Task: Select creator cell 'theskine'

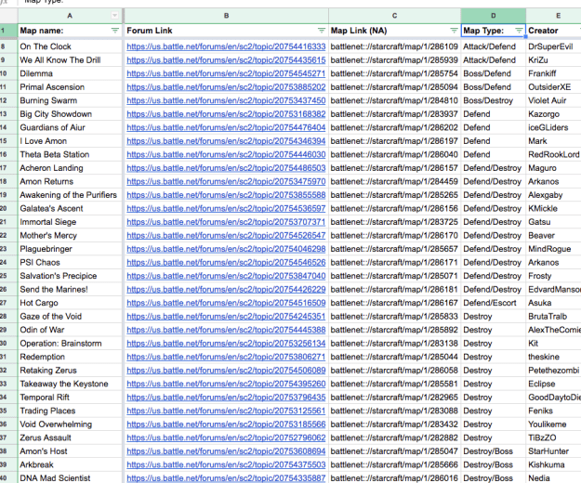Action: (x=554, y=357)
